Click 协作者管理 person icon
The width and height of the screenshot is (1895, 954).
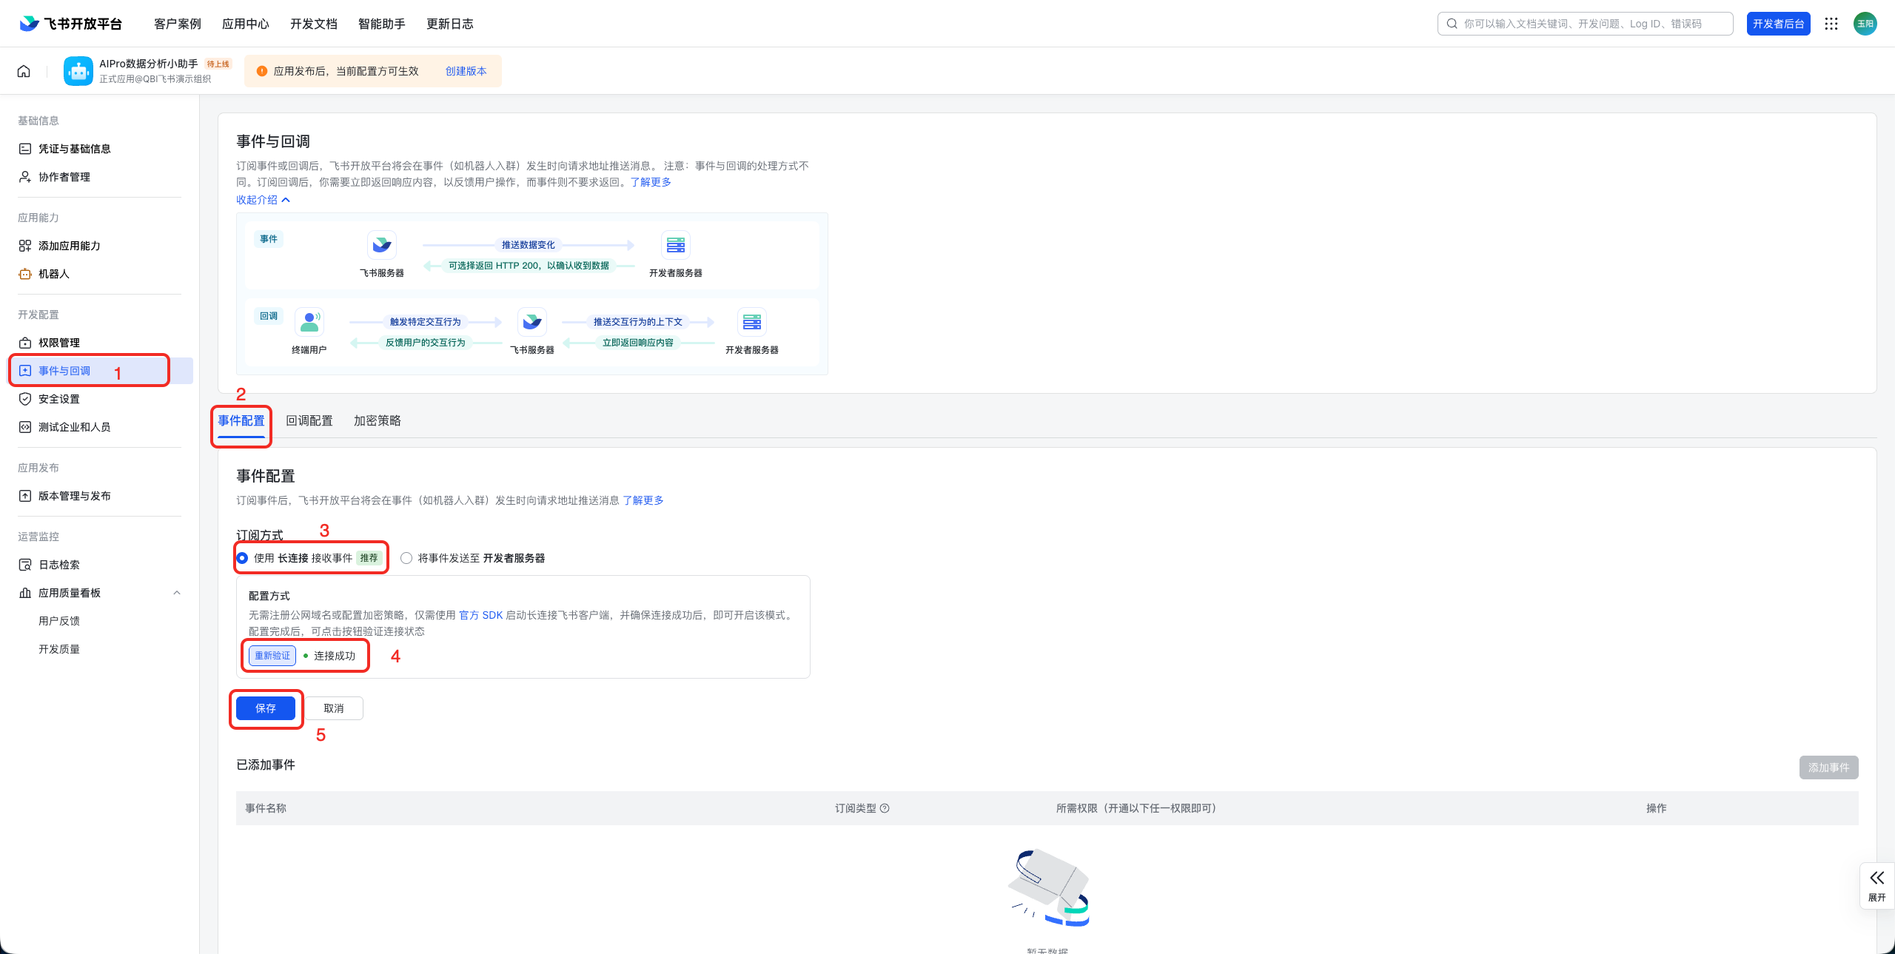25,177
